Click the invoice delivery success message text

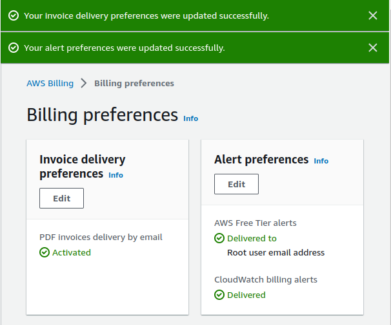[146, 15]
